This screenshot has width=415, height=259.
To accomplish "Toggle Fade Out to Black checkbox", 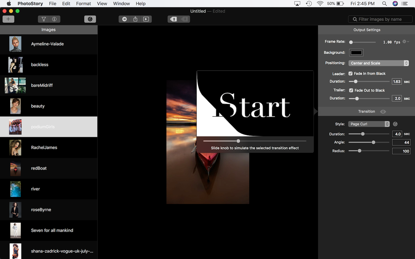I will coord(351,90).
